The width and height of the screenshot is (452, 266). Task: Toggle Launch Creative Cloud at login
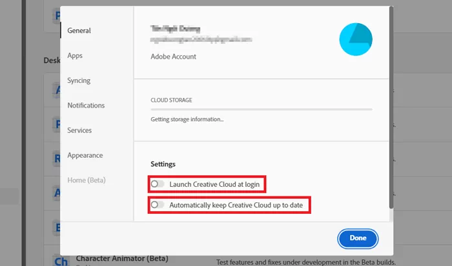[x=155, y=184]
